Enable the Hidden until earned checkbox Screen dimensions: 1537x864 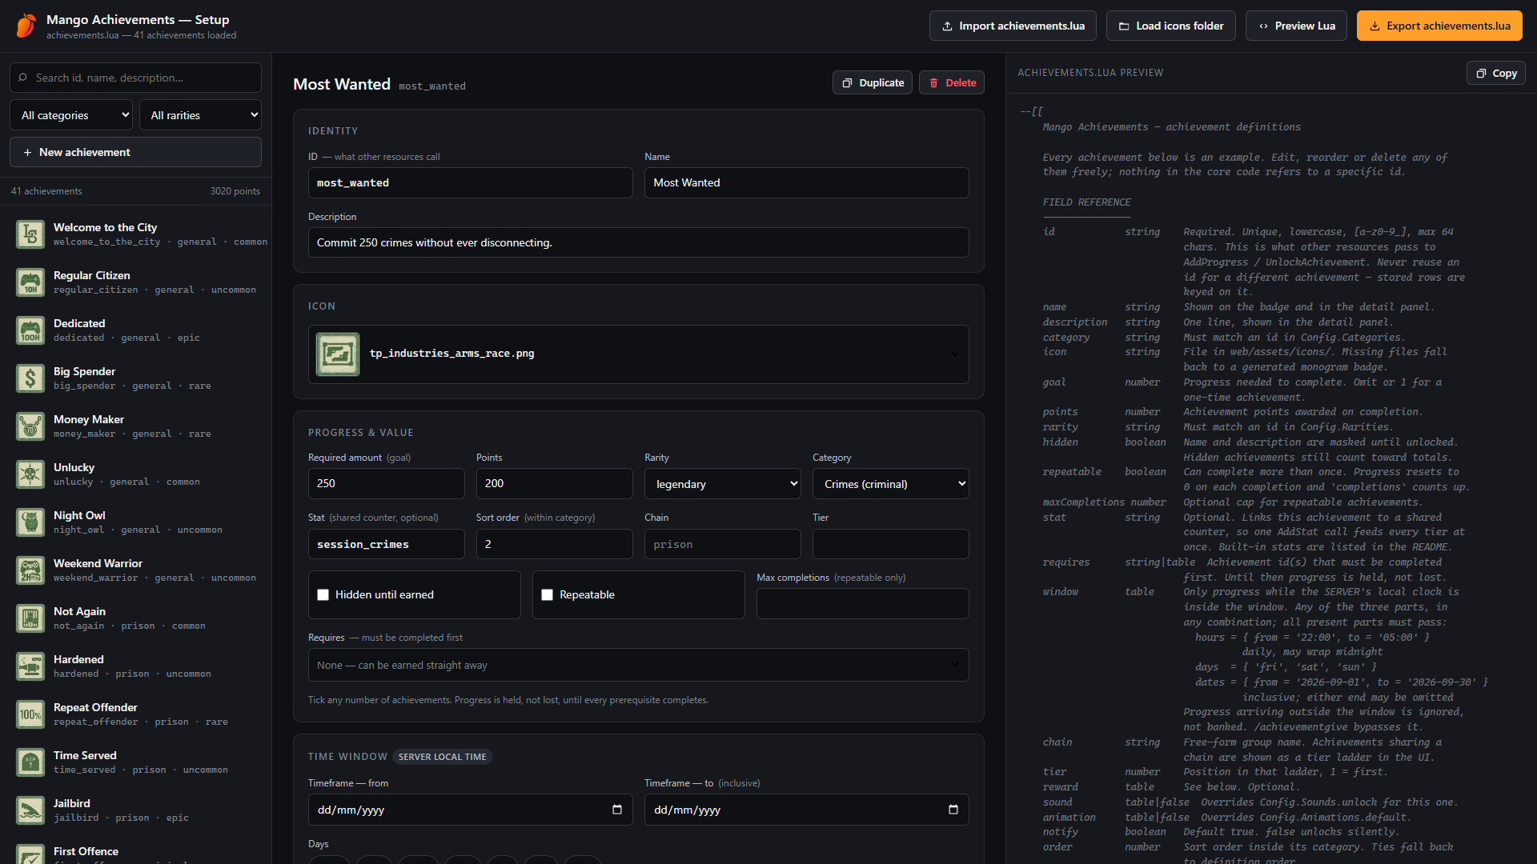point(323,595)
